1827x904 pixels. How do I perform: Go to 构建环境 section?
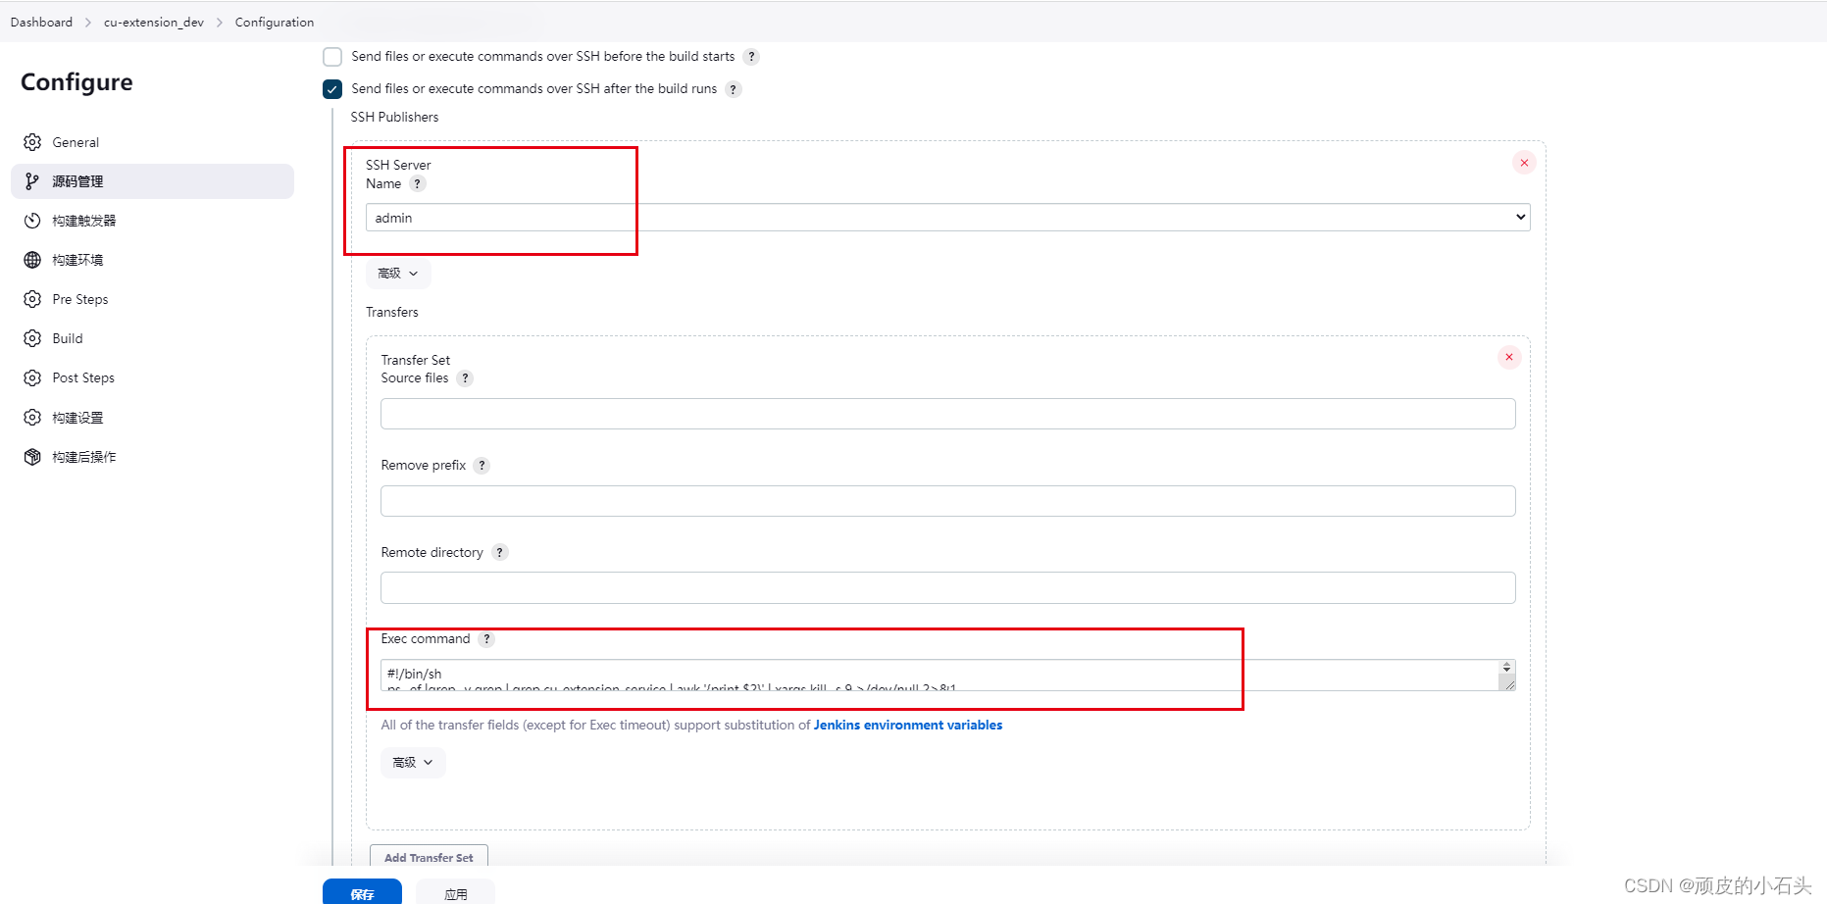(152, 260)
